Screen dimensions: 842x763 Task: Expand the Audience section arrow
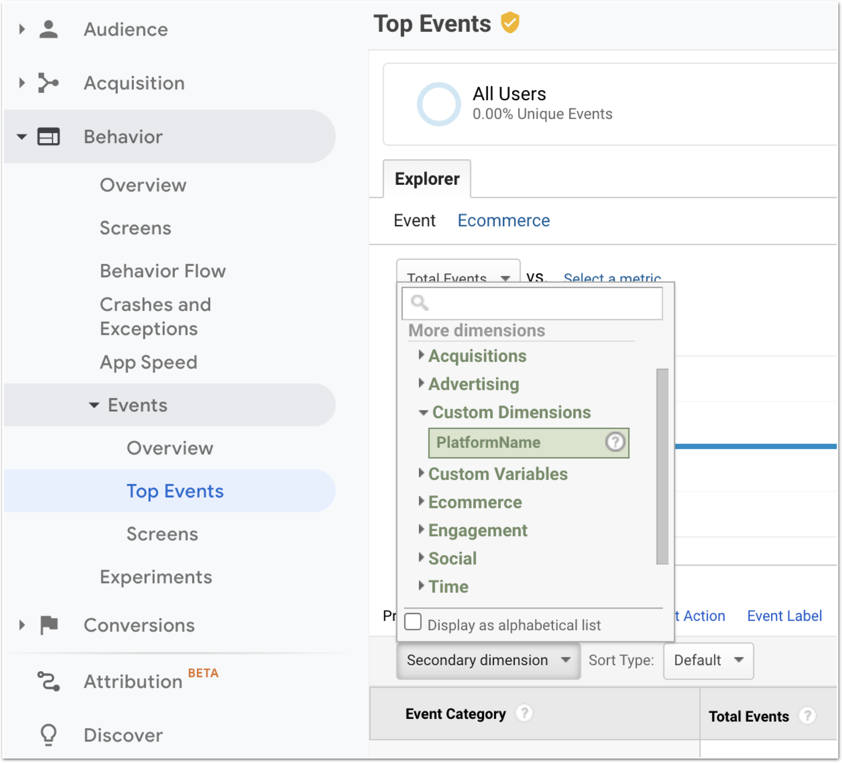[x=22, y=29]
